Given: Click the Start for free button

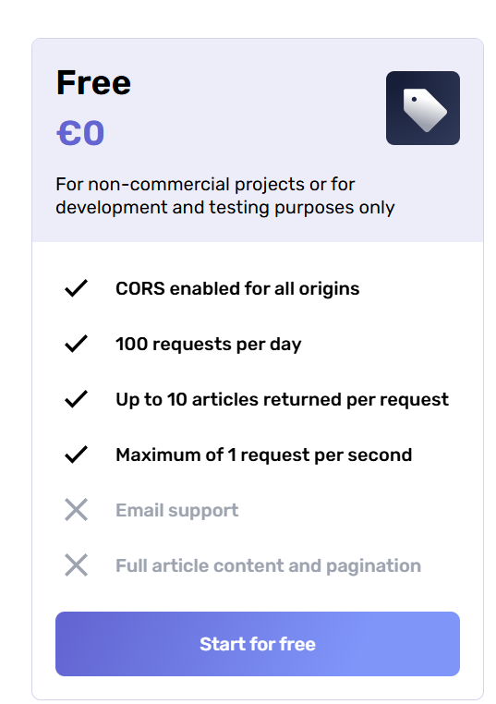Looking at the screenshot, I should point(258,644).
